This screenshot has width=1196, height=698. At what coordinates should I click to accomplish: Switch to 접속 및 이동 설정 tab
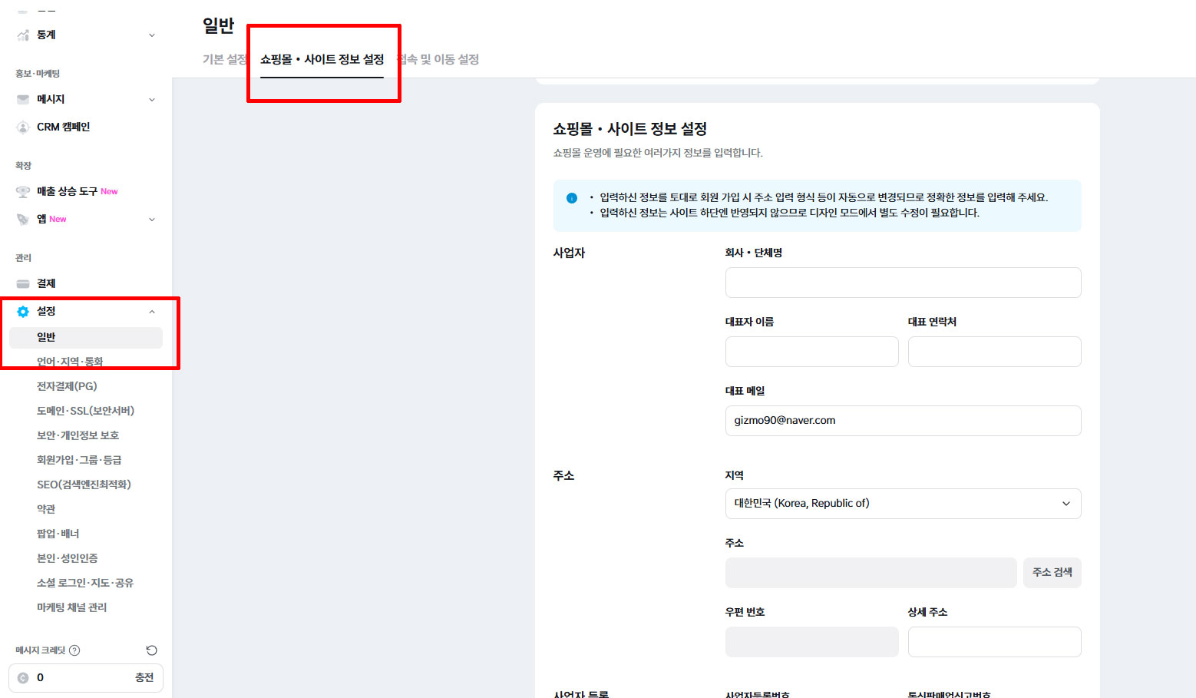(x=441, y=60)
